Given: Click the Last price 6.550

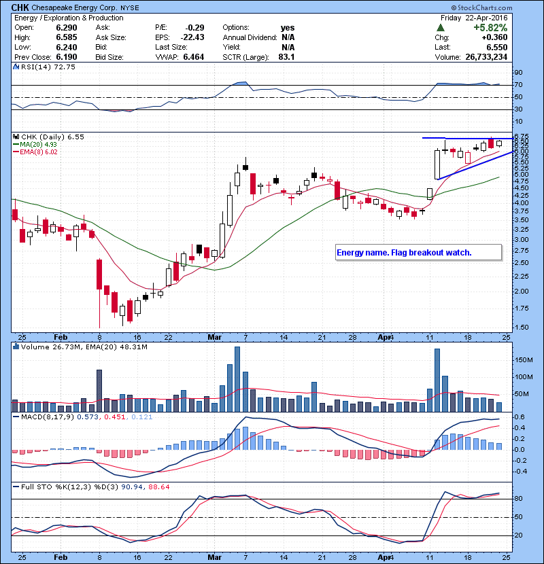Looking at the screenshot, I should pos(497,47).
